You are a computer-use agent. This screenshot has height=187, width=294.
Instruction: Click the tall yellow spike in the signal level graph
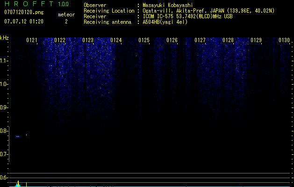pyautogui.click(x=18, y=183)
